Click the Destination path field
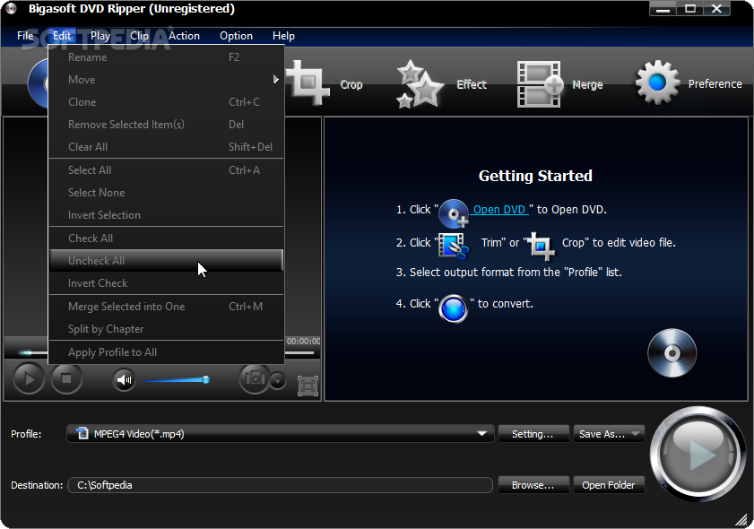Screen dimensions: 754x529 coord(281,485)
